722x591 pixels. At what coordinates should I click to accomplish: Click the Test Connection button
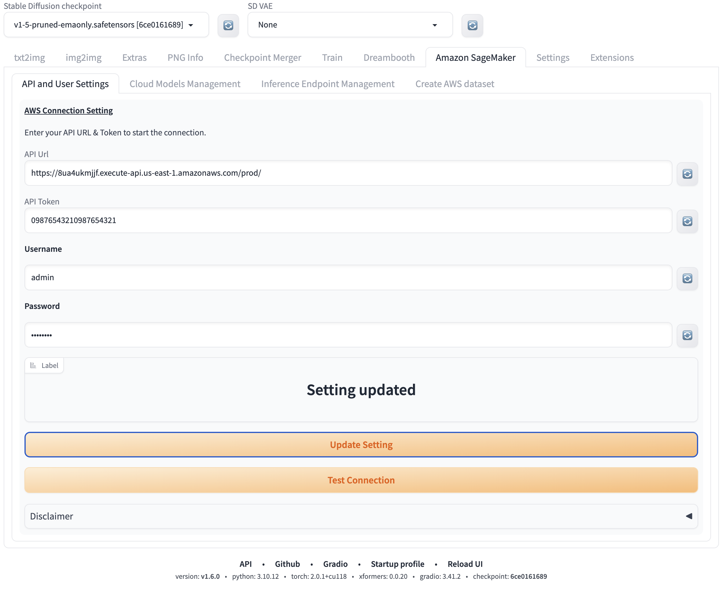click(361, 480)
